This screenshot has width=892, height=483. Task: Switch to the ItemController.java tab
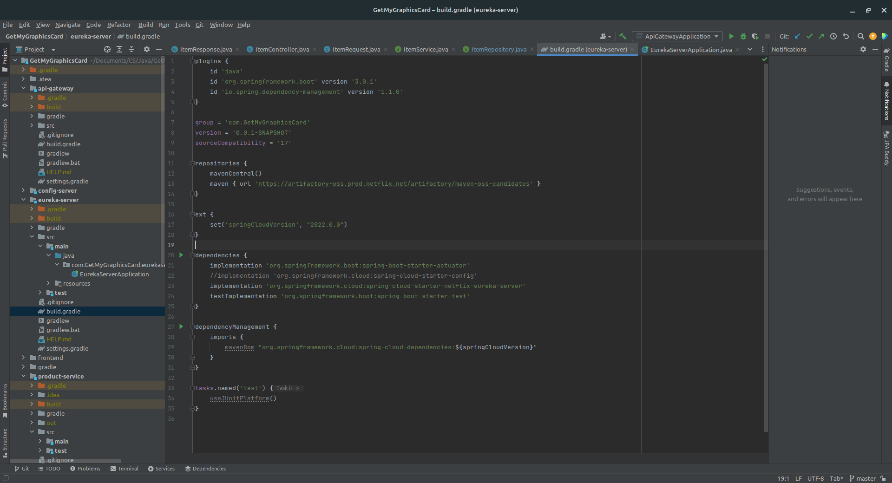coord(282,49)
